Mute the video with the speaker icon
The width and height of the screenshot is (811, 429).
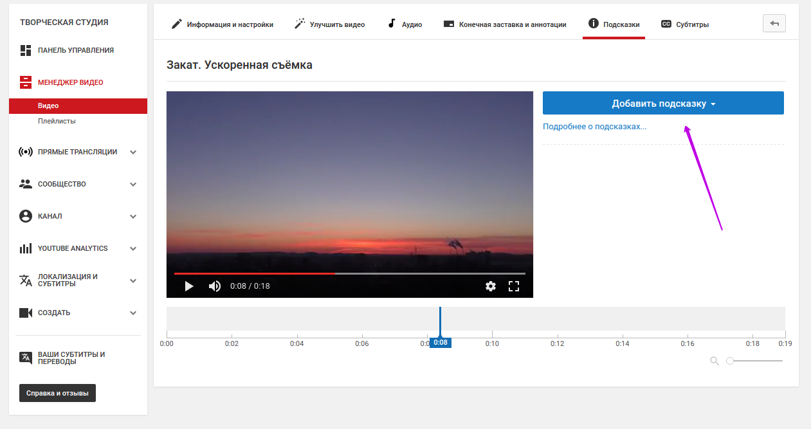(x=215, y=286)
